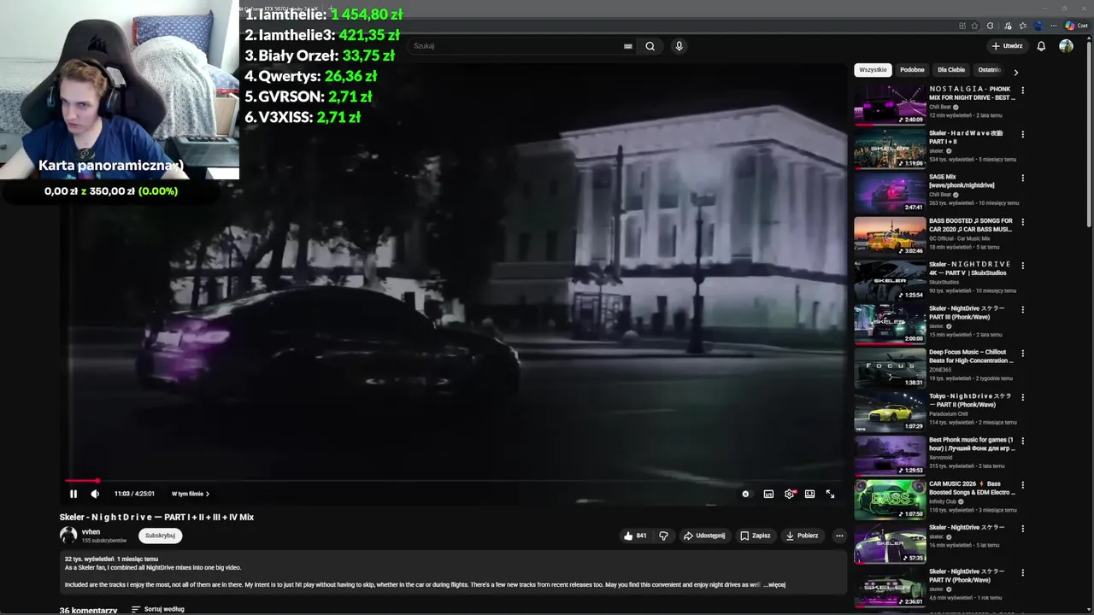Open CAR MUSIC 2026 BASS thumbnail
This screenshot has width=1094, height=615.
click(x=890, y=500)
